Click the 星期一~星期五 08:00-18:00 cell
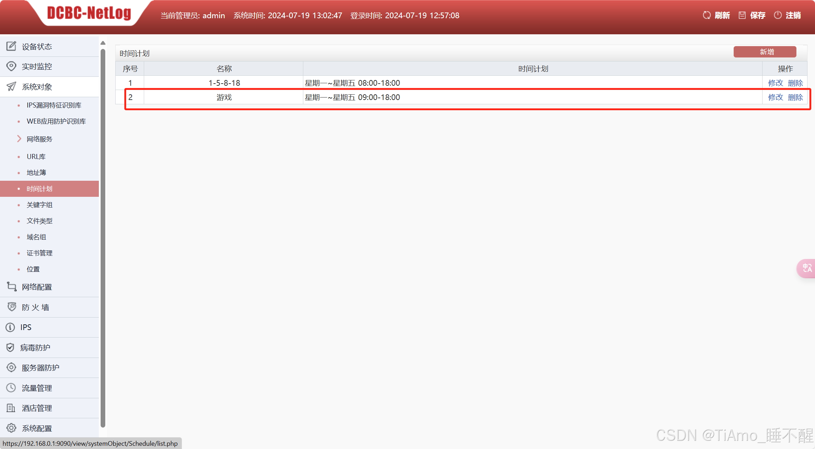 coord(532,83)
